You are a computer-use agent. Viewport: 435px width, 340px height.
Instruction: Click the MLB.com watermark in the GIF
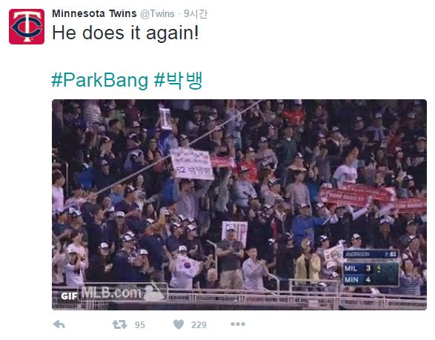[x=110, y=293]
